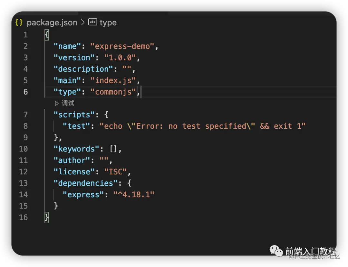Click the "keywords" key
The width and height of the screenshot is (348, 267).
coord(76,149)
